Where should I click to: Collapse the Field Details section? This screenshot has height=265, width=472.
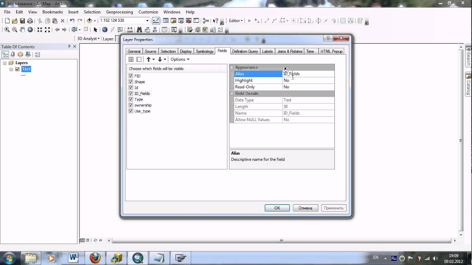pyautogui.click(x=232, y=93)
